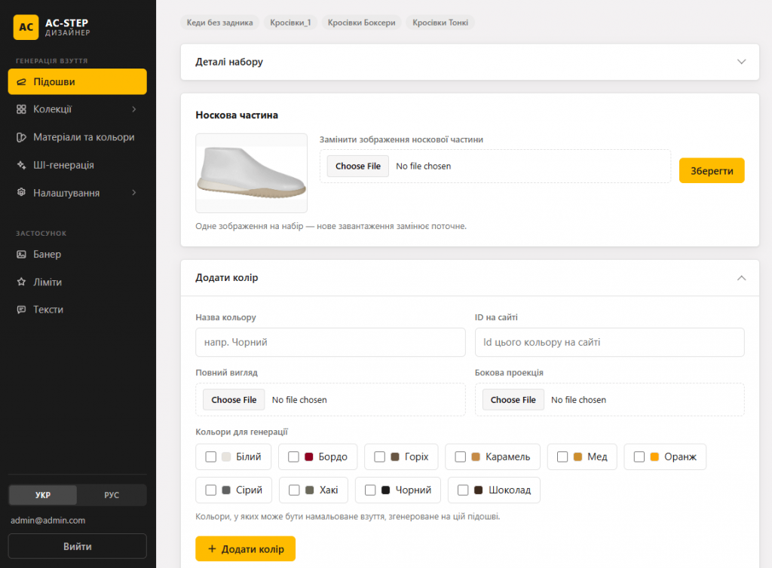
Task: Click the image icon beside Банер
Action: point(21,255)
